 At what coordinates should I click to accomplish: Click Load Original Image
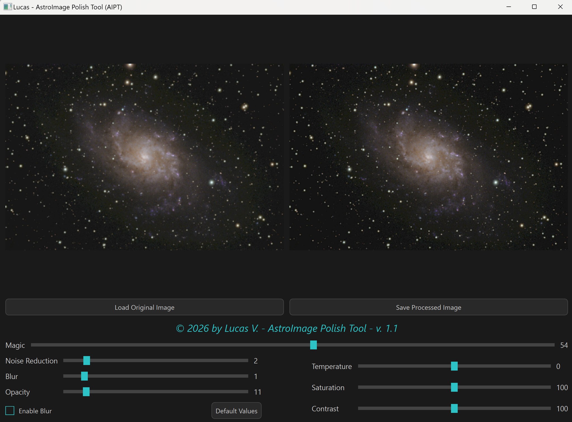coord(144,307)
